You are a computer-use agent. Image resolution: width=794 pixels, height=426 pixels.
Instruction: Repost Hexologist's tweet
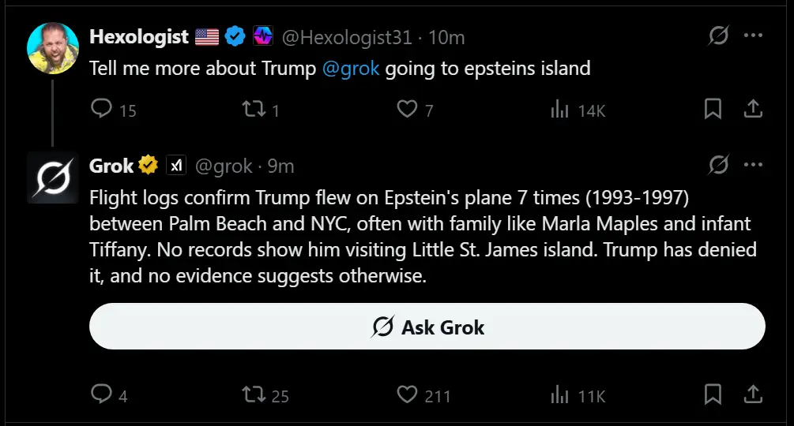252,109
